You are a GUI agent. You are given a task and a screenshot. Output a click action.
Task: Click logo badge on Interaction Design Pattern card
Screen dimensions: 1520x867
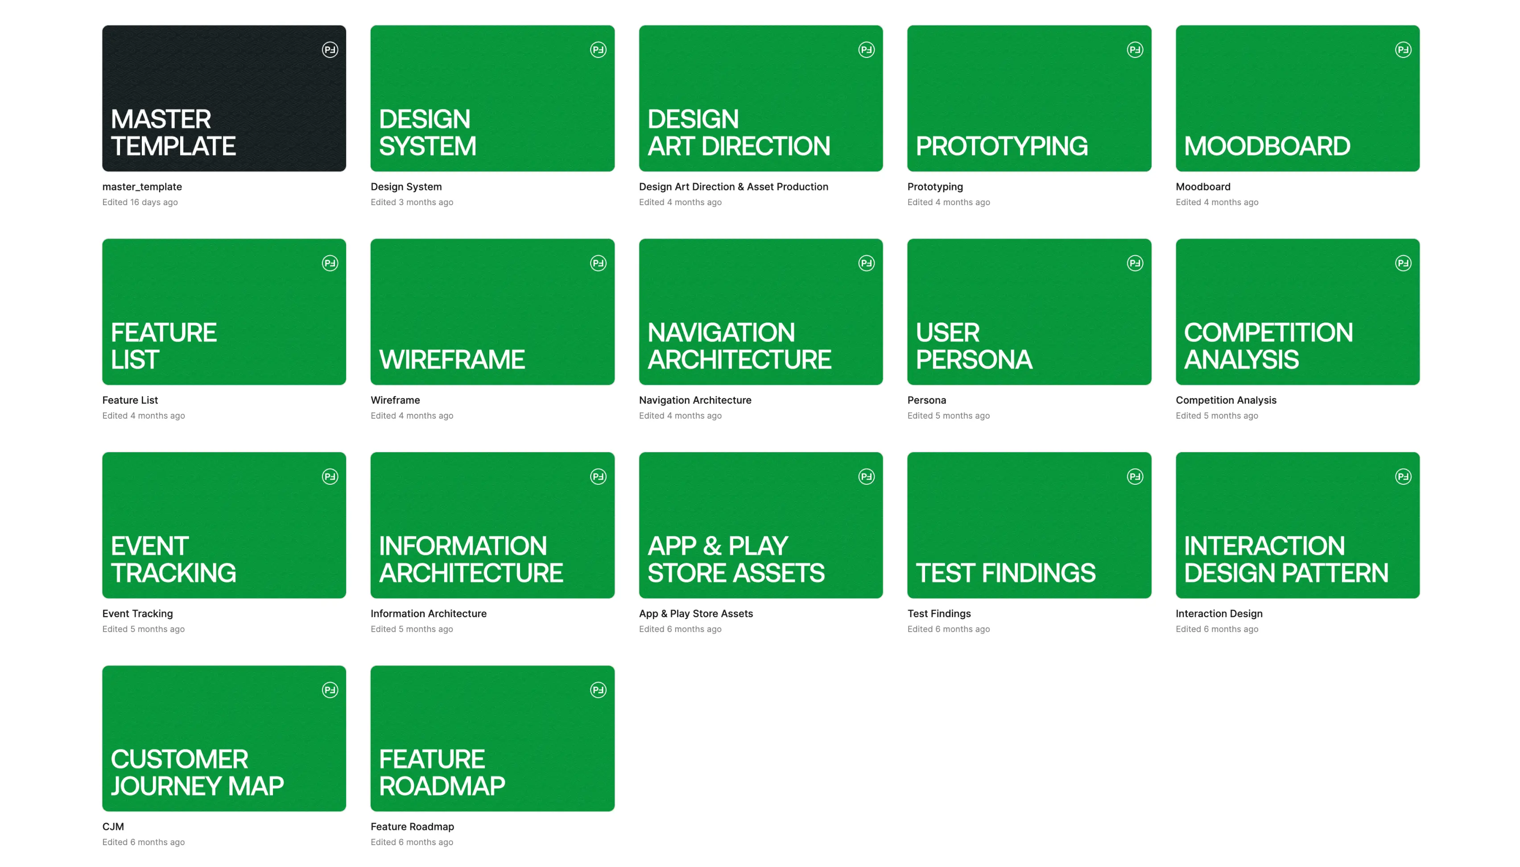coord(1403,476)
